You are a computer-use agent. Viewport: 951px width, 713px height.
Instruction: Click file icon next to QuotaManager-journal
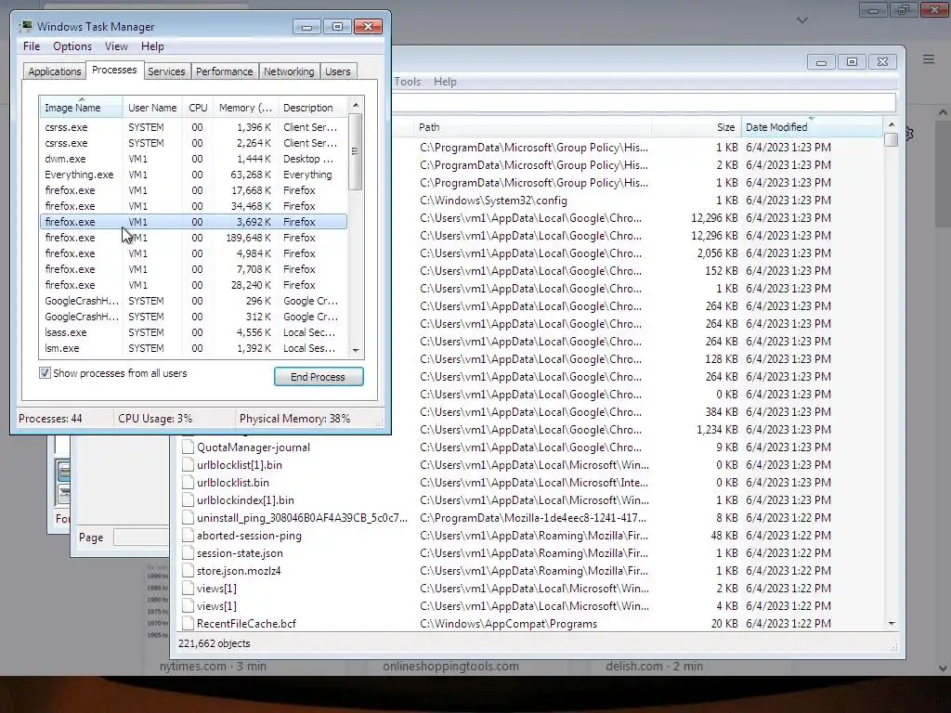[x=188, y=447]
